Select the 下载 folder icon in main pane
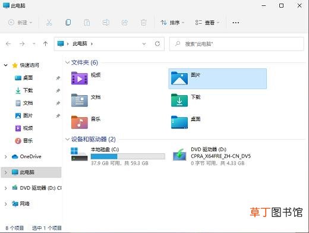This screenshot has width=309, height=233. (179, 100)
